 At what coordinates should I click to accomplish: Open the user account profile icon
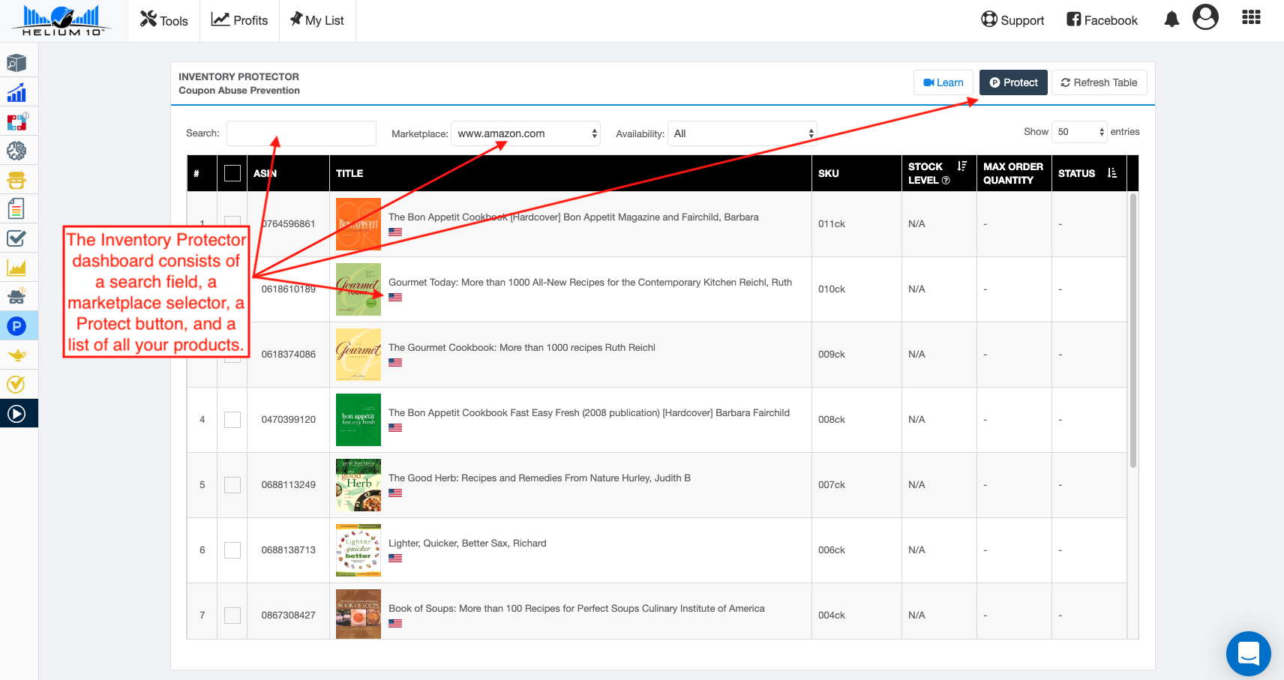click(1205, 17)
